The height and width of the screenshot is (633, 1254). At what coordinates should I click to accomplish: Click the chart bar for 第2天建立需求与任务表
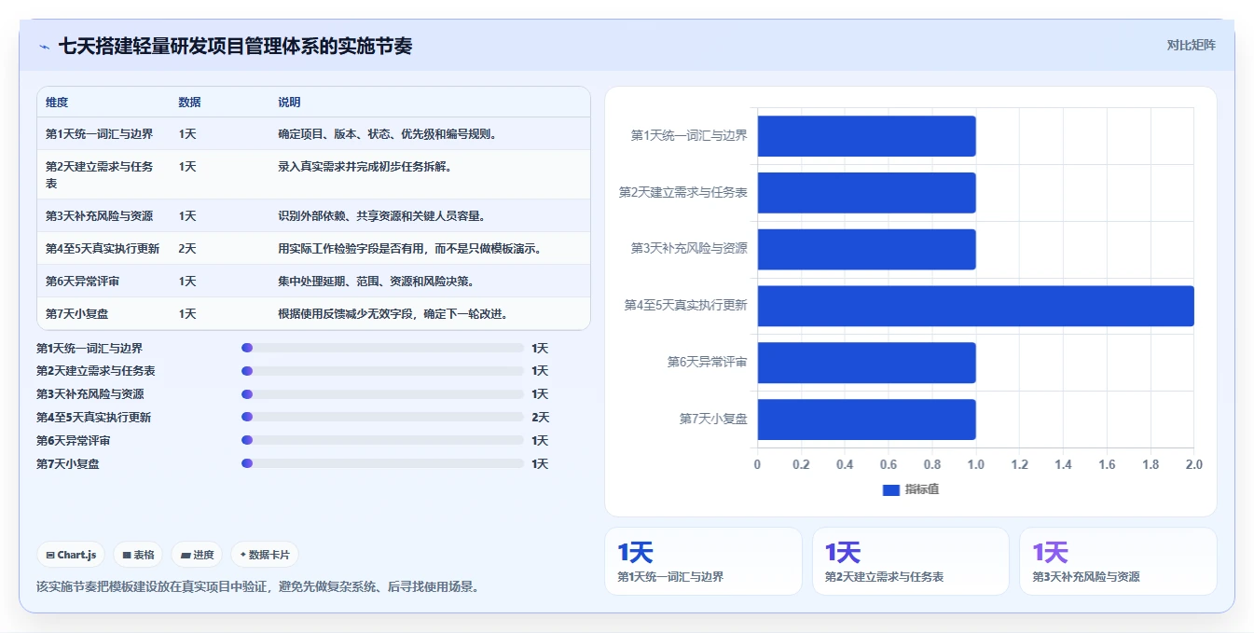tap(866, 193)
